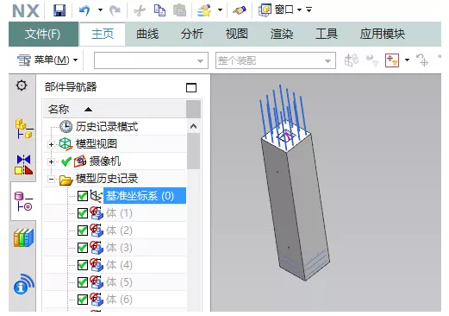Toggle the 体 (2) checkbox

tap(83, 231)
